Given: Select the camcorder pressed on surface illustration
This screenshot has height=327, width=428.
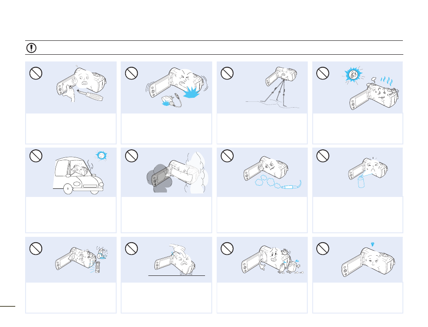Looking at the screenshot, I should click(175, 260).
